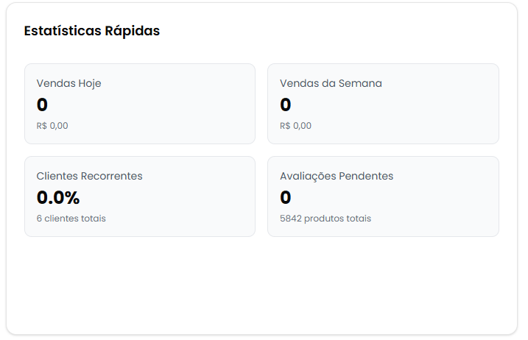Click the Estatísticas Rápidas heading
528x340 pixels.
[92, 31]
